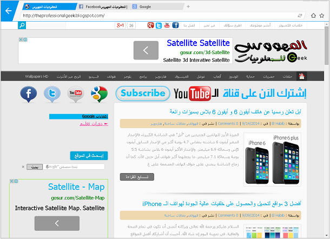Open El Habib author link of 9/14/2014 post
The height and width of the screenshot is (239, 330).
coord(278,124)
